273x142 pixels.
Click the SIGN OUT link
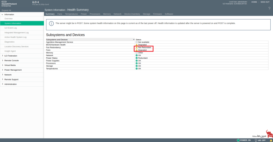coord(265,2)
